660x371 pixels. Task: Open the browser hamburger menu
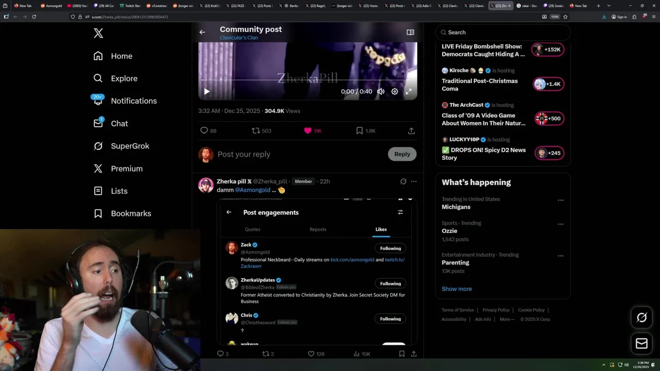tap(653, 16)
